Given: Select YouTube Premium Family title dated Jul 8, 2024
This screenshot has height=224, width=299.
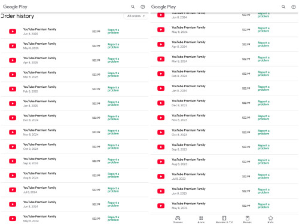Looking at the screenshot, I should tap(39, 188).
